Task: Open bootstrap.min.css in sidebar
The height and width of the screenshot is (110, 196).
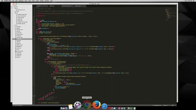Action: [21, 10]
